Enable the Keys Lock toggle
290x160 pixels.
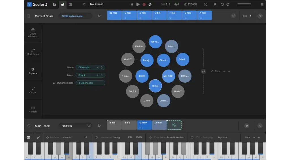(150, 137)
